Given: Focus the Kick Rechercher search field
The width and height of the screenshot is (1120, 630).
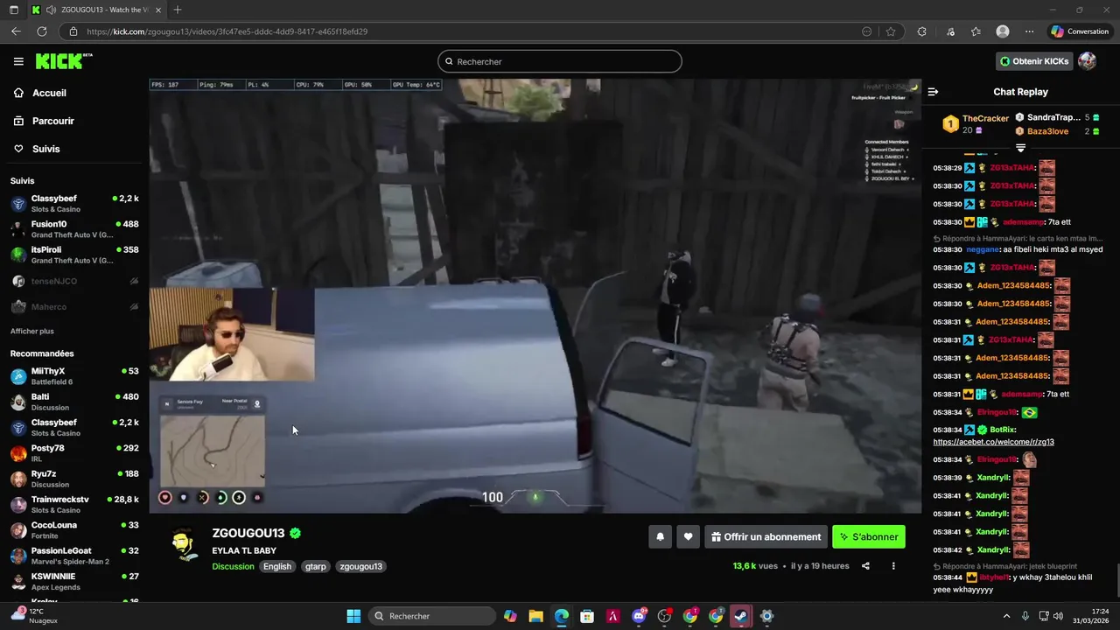Looking at the screenshot, I should click(560, 61).
